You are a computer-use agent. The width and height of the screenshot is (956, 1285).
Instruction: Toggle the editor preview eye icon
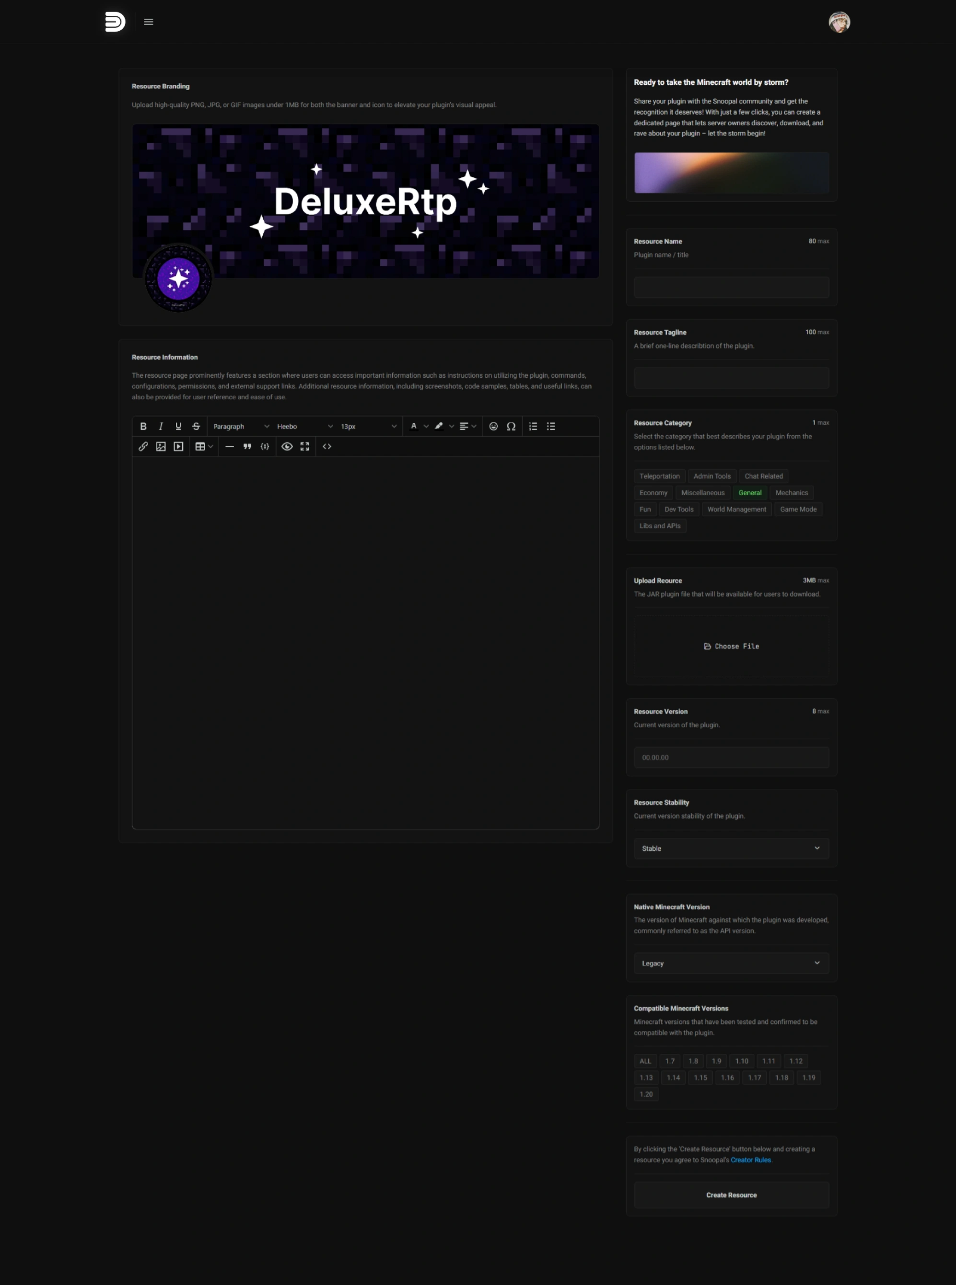286,447
